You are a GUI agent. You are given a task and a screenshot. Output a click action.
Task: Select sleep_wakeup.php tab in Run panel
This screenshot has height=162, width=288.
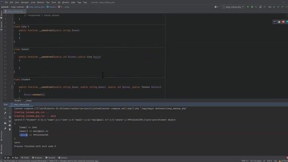click(x=21, y=104)
